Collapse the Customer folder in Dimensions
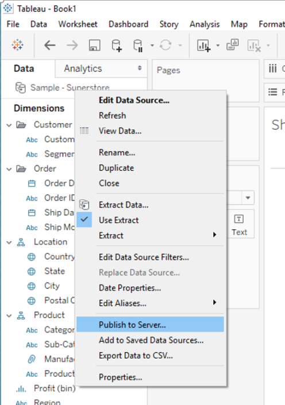 [x=9, y=125]
